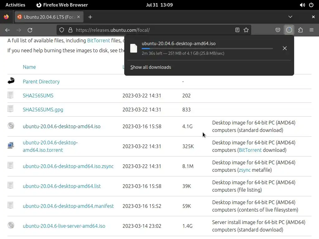Open the system volume icon
The image size is (319, 239).
click(x=302, y=5)
